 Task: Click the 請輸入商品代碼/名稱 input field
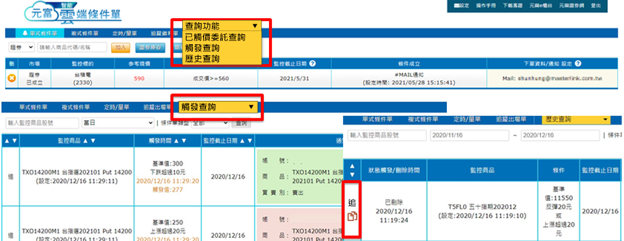(72, 47)
